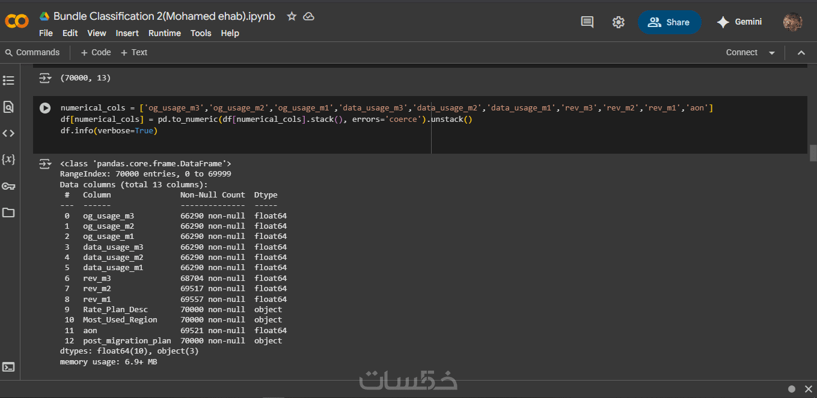Open the Connect dropdown arrow

point(772,53)
